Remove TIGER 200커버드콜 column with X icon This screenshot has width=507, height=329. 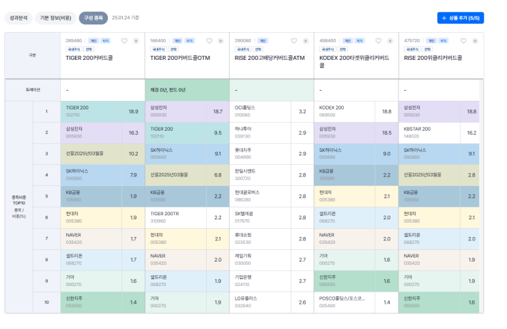136,41
